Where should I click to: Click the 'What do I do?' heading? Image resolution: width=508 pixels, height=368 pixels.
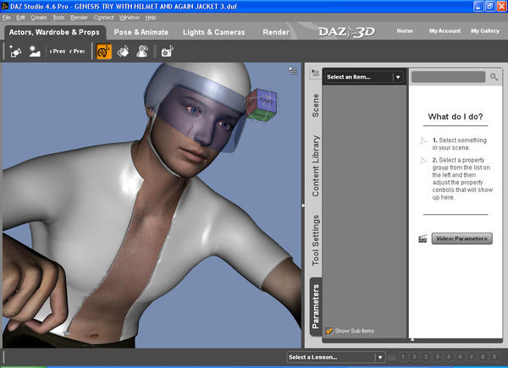click(x=456, y=117)
